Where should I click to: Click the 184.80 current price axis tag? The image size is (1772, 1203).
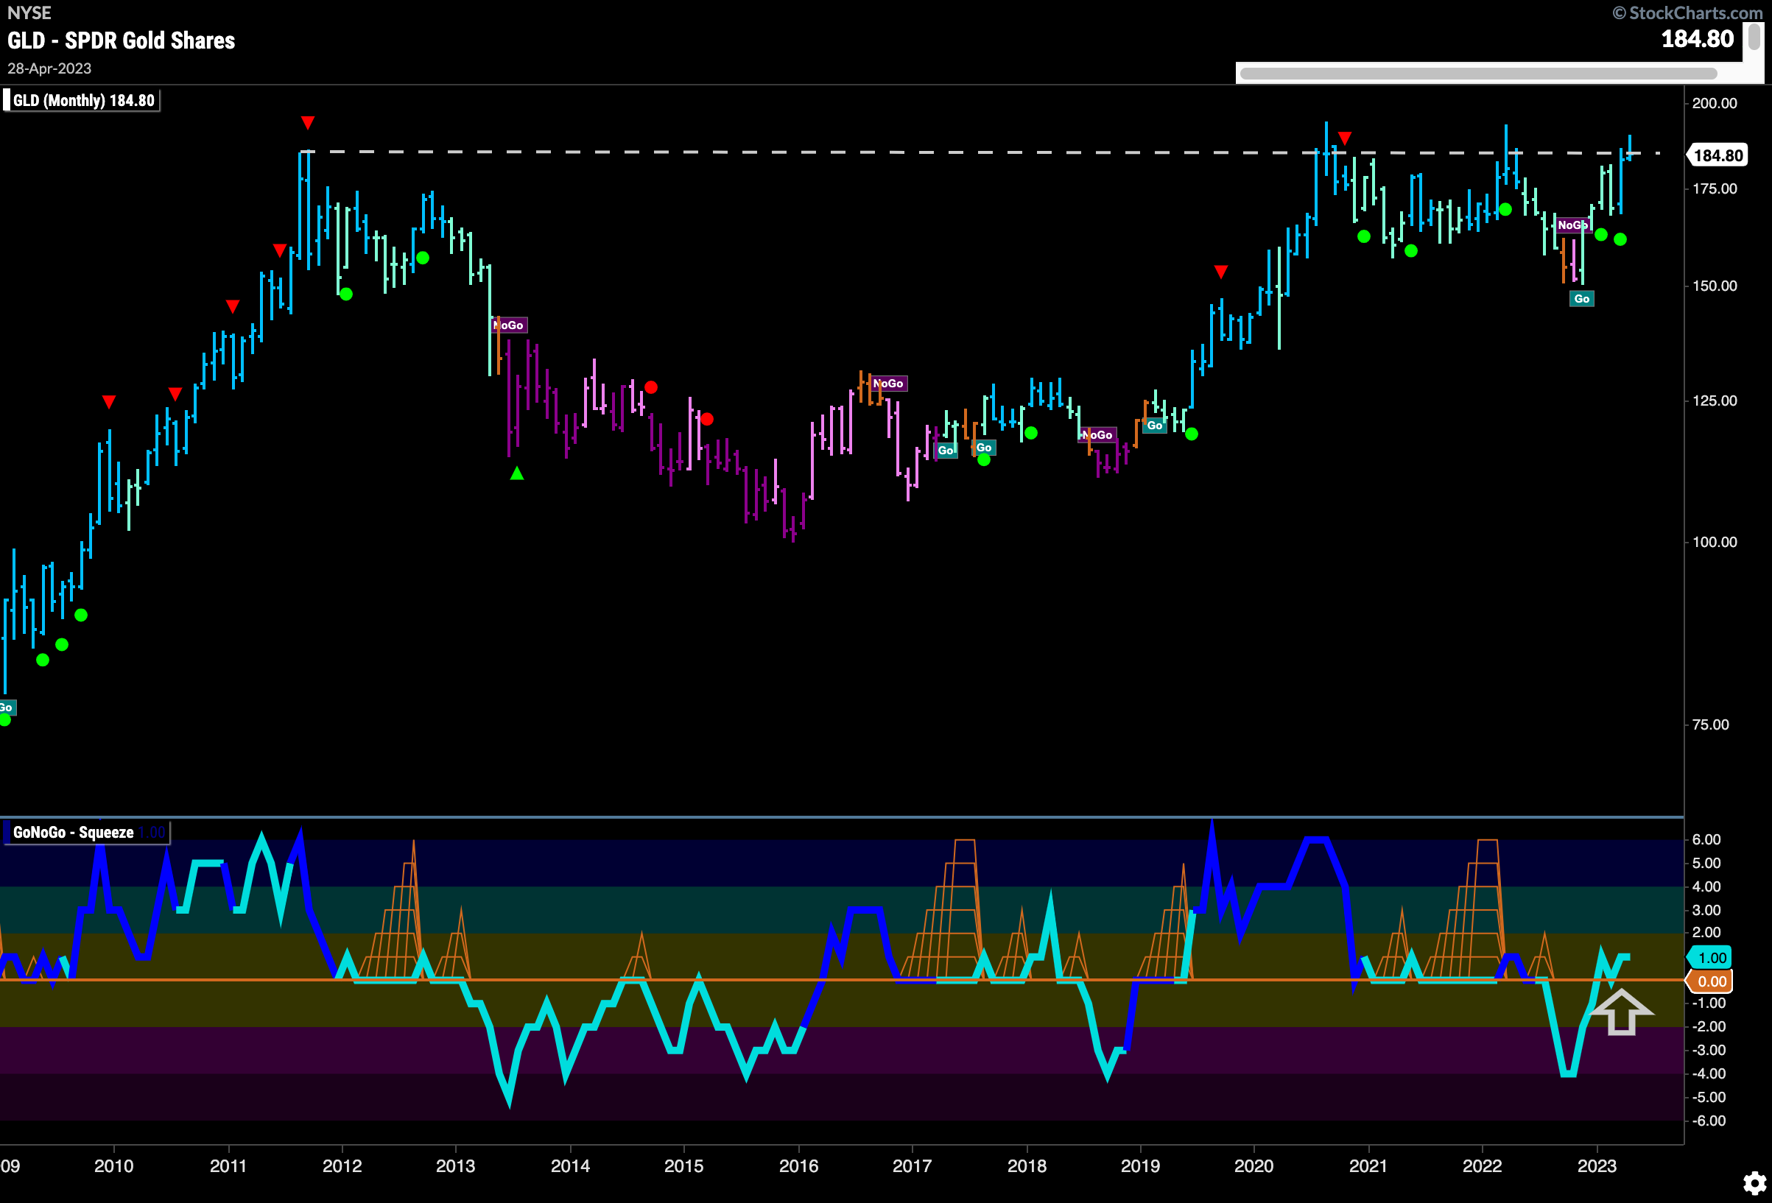pos(1717,155)
